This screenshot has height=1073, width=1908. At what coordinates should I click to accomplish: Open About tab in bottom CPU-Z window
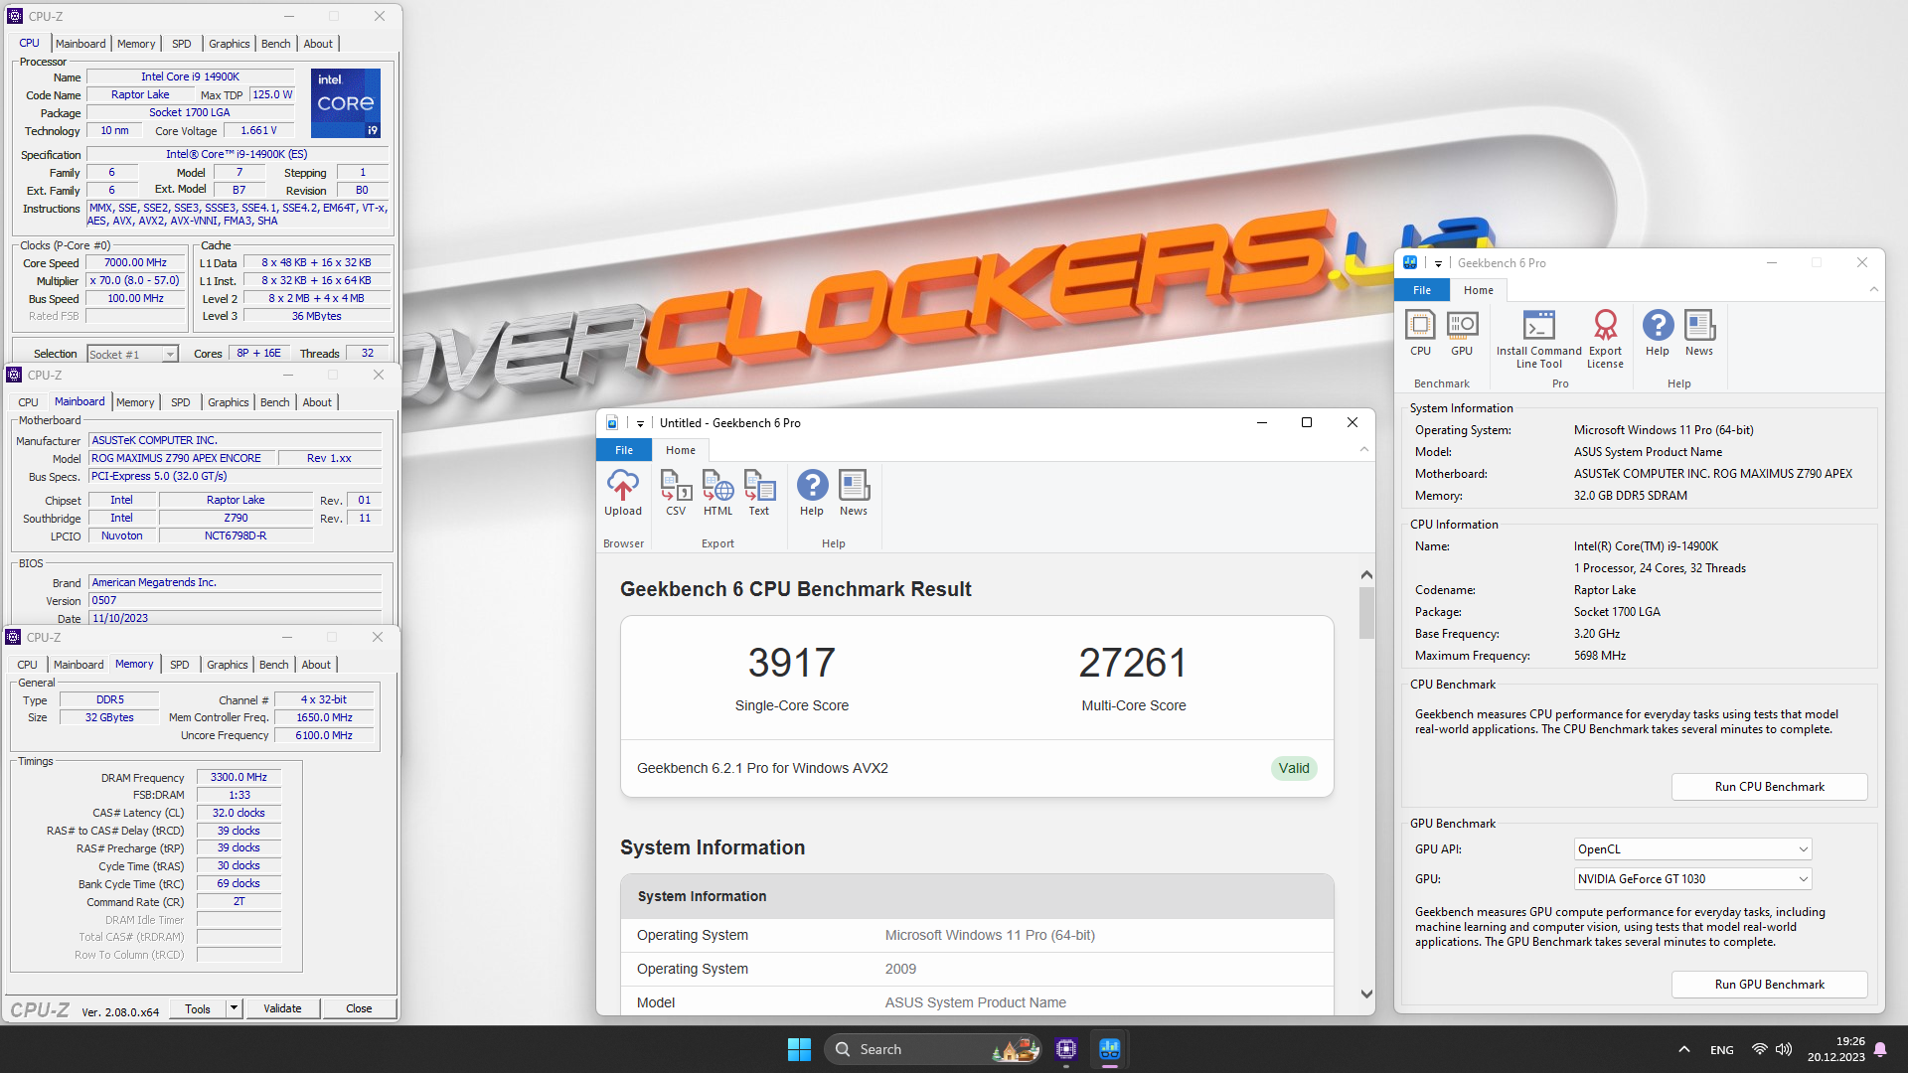point(316,665)
